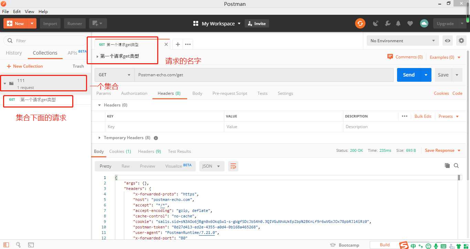Open Manage Environments gear icon
470x249 pixels.
461,41
